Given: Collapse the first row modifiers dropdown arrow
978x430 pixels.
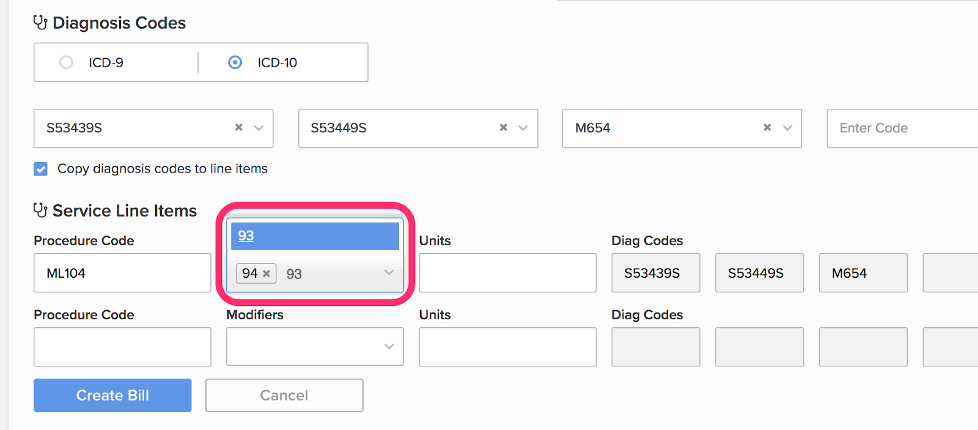Looking at the screenshot, I should click(x=389, y=273).
